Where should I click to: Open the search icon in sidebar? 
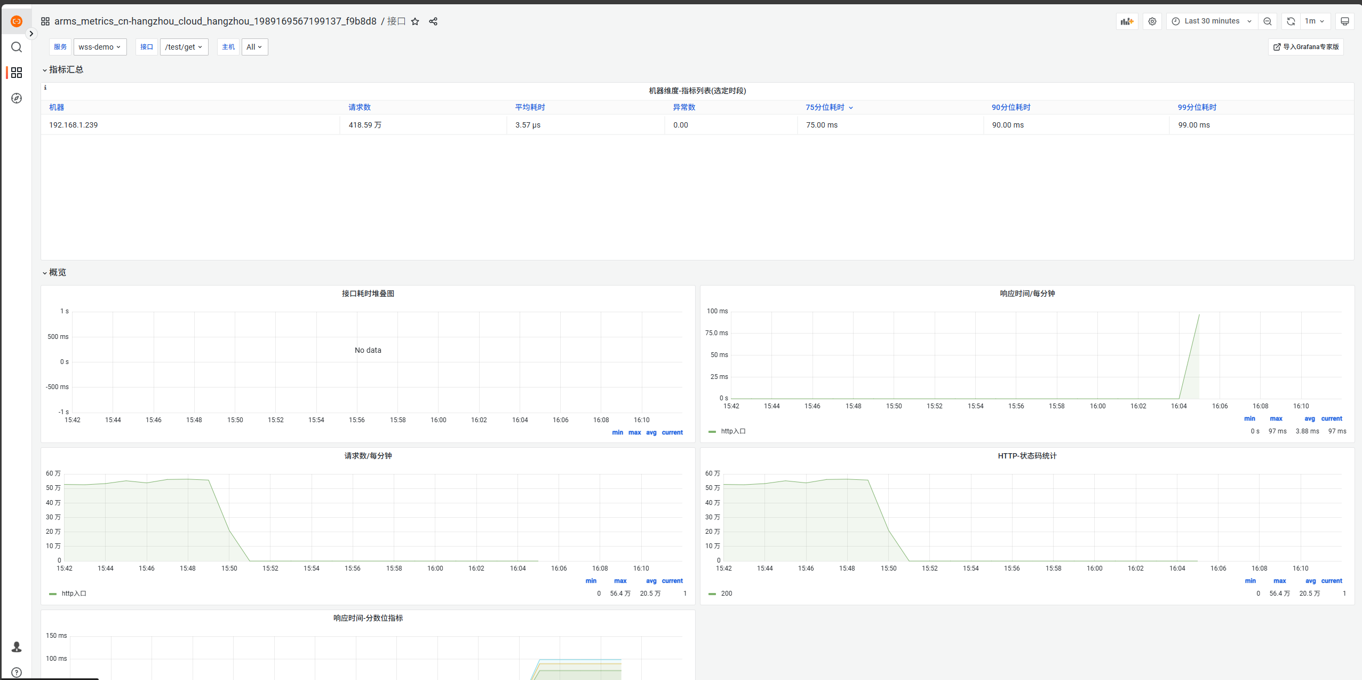pos(17,47)
